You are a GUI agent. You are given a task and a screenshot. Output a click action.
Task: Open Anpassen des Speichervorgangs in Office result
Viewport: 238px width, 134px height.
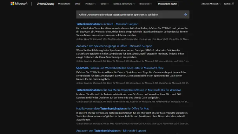tap(114, 46)
